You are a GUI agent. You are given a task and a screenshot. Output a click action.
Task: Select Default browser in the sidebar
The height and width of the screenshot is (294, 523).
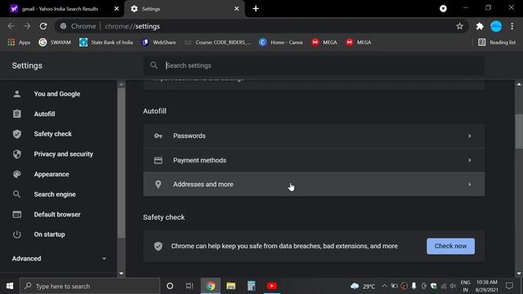coord(58,214)
